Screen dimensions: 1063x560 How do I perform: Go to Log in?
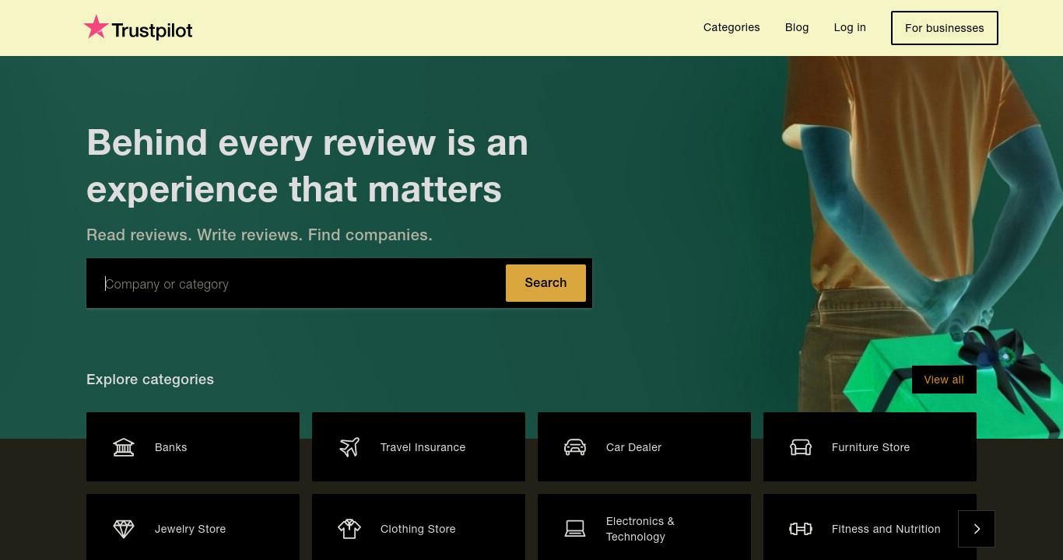[850, 27]
